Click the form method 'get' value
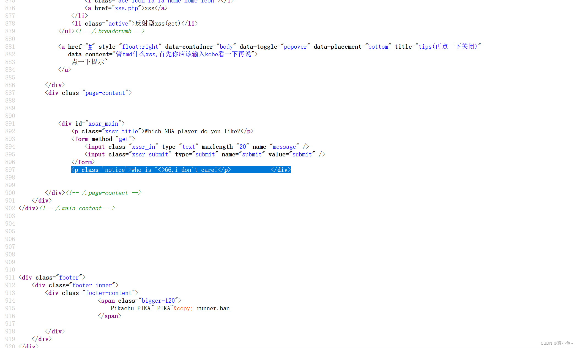Image resolution: width=577 pixels, height=348 pixels. tap(124, 139)
